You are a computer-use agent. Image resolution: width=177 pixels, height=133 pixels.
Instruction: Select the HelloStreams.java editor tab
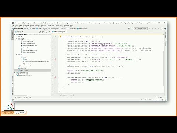click(x=59, y=32)
